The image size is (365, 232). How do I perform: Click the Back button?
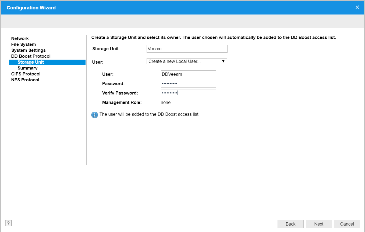[290, 224]
